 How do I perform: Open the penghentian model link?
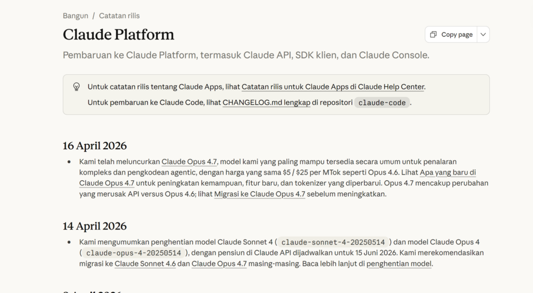(x=399, y=263)
